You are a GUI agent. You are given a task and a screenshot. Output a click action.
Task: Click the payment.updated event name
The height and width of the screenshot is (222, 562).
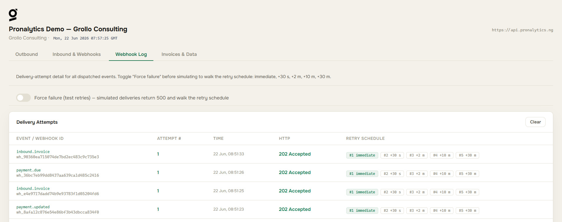33,207
